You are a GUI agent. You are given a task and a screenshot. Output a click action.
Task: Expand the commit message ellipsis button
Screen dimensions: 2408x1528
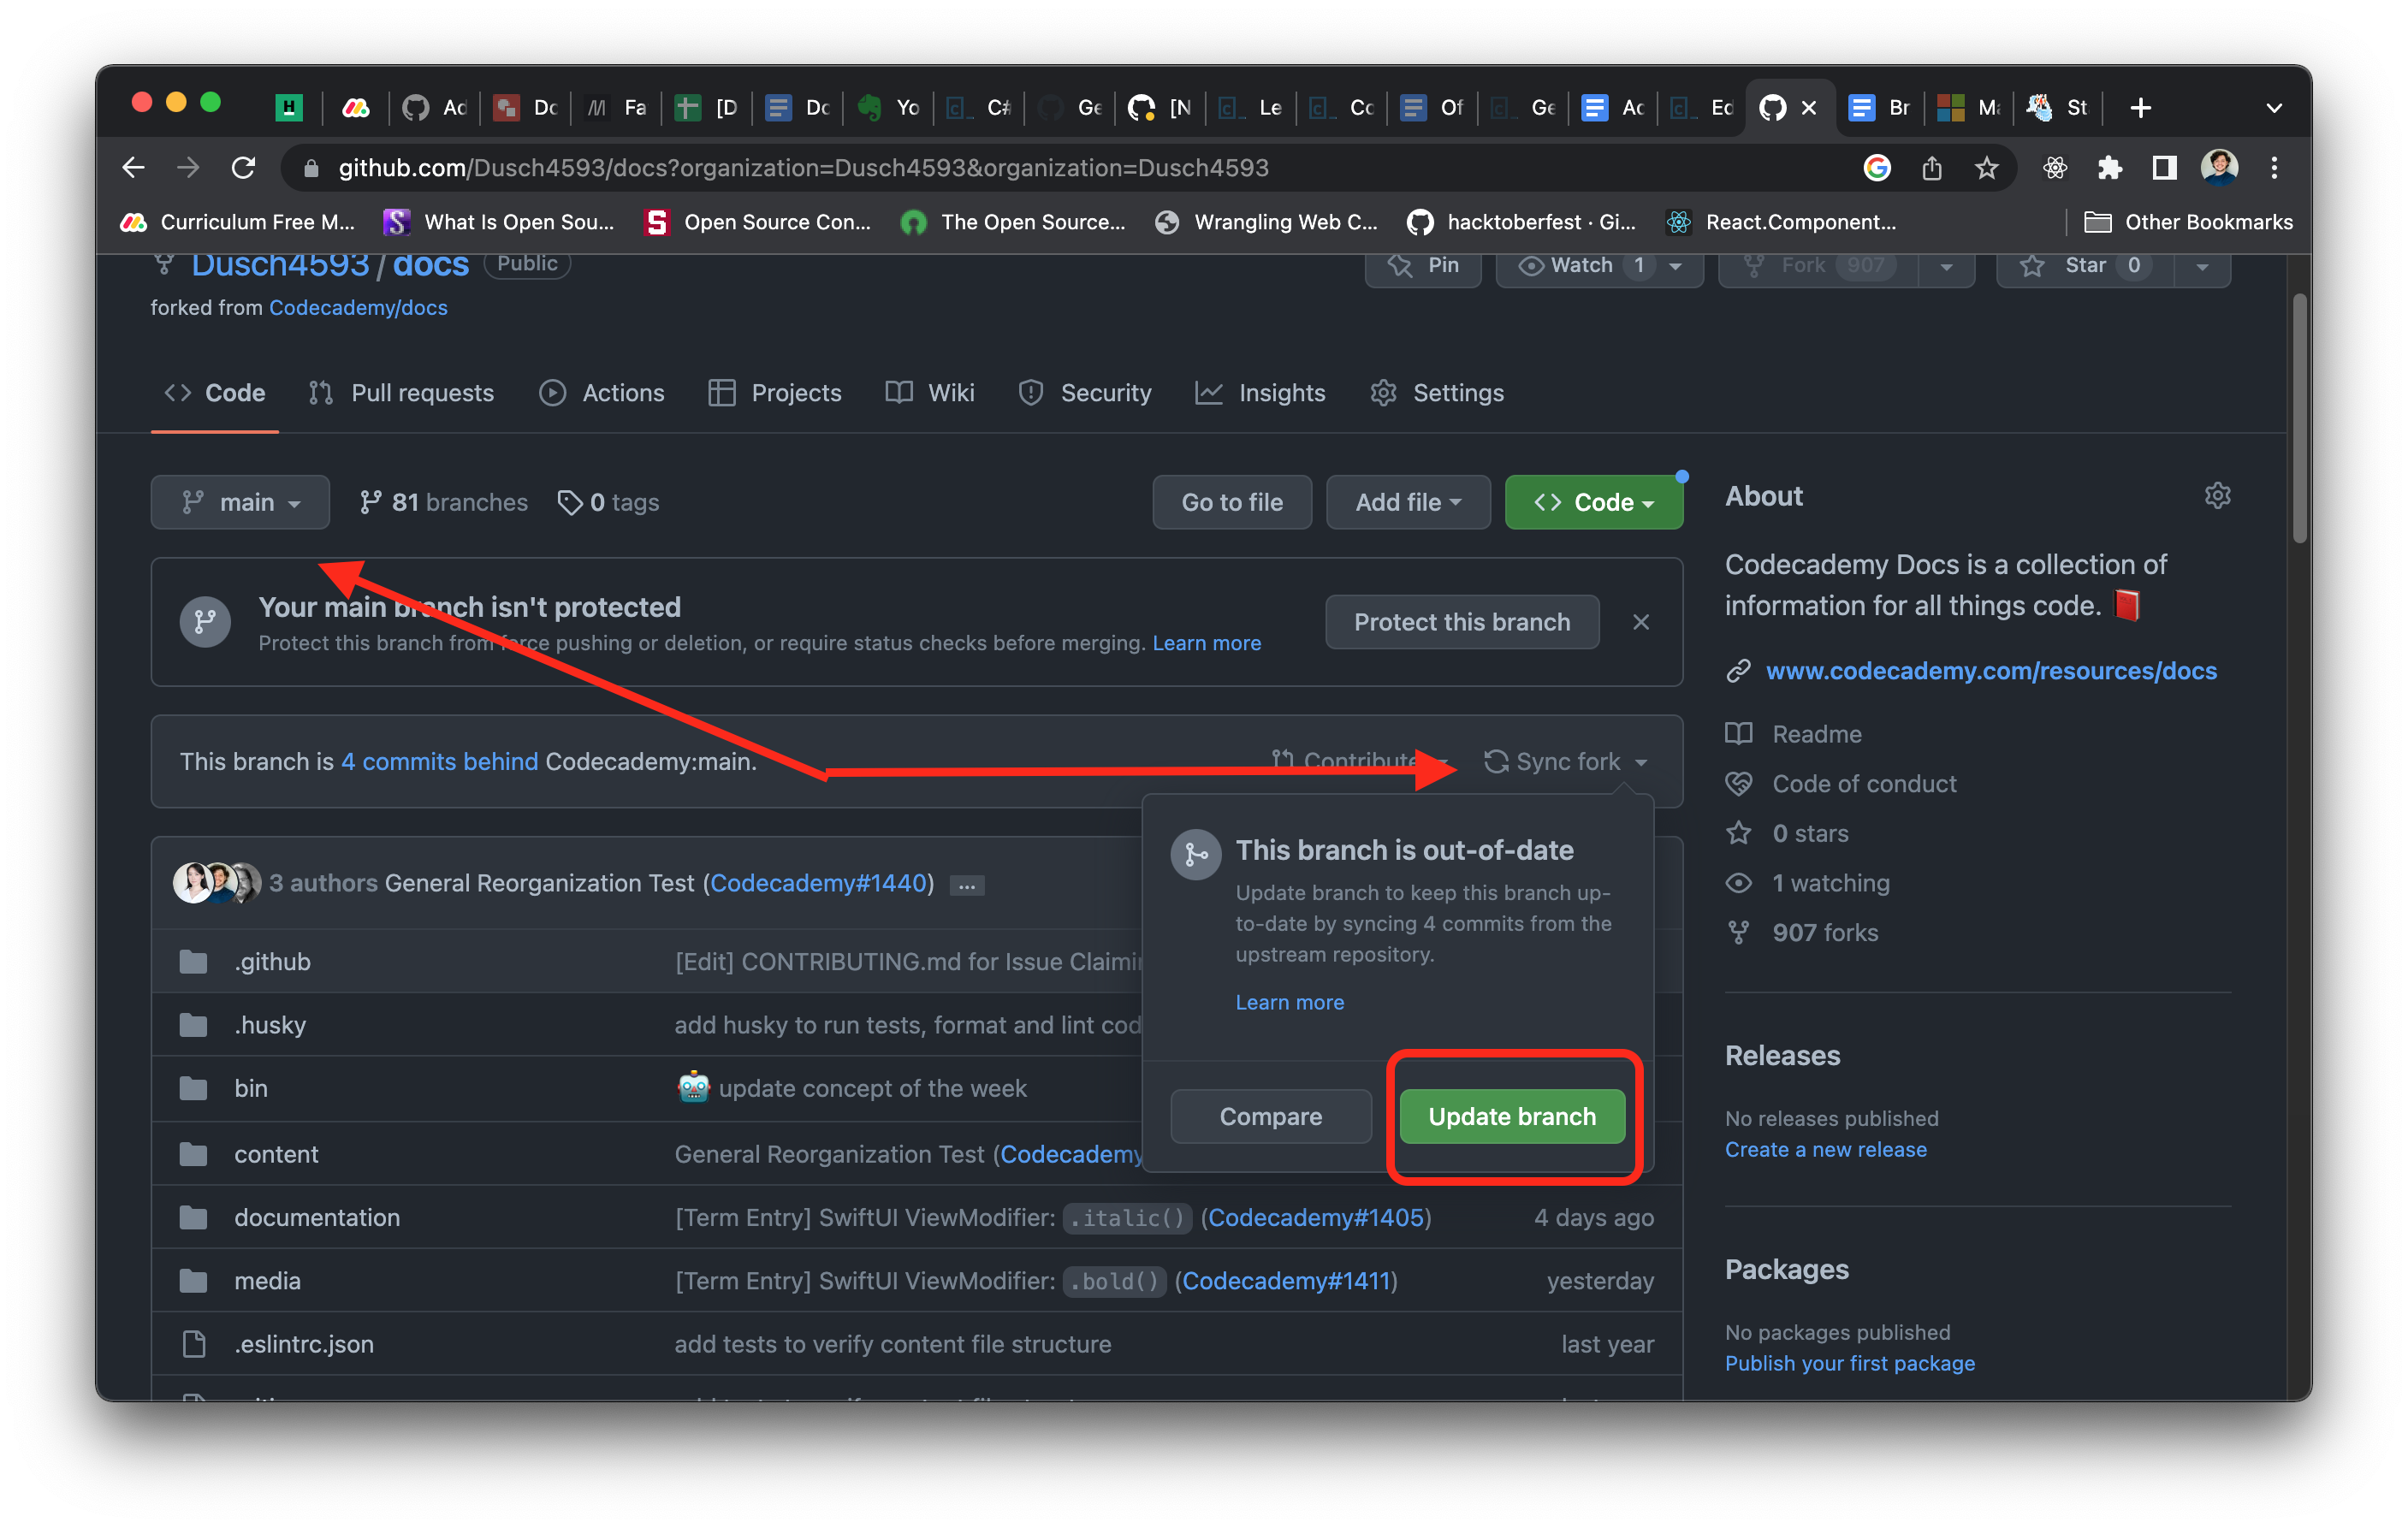tap(966, 885)
